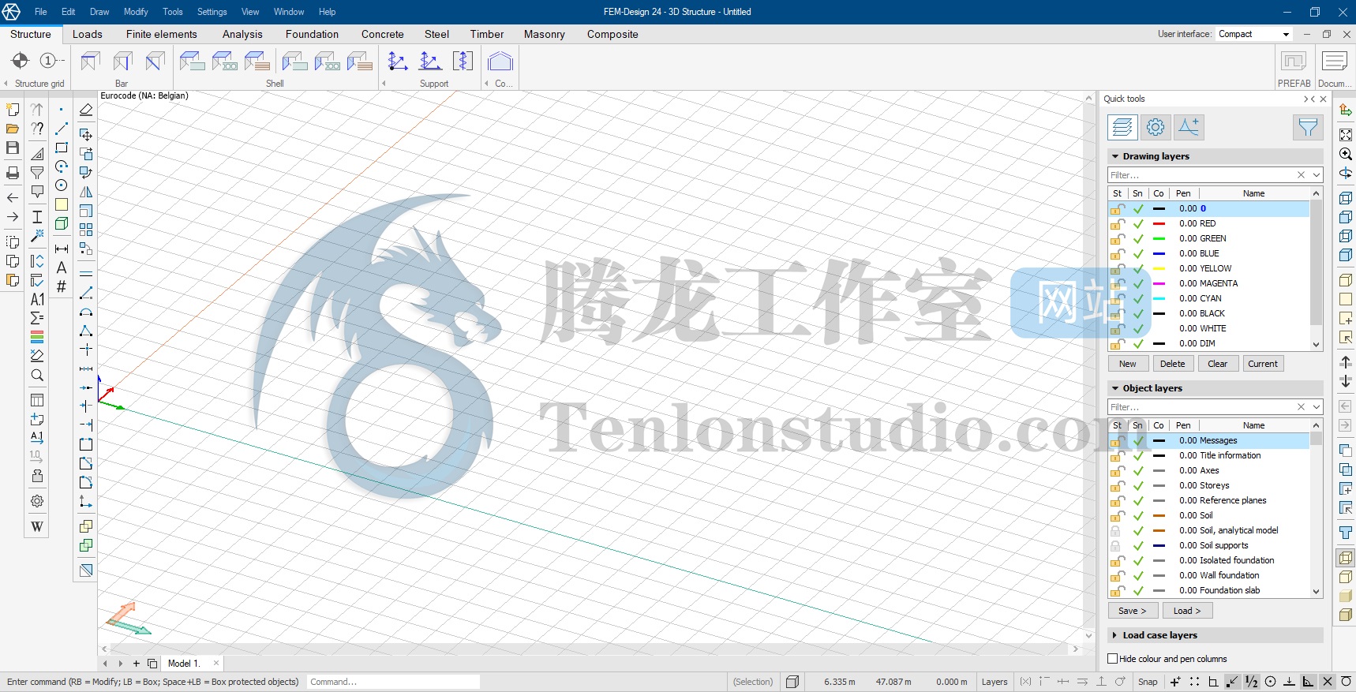
Task: Switch to the Concrete ribbon tab
Action: pyautogui.click(x=383, y=34)
